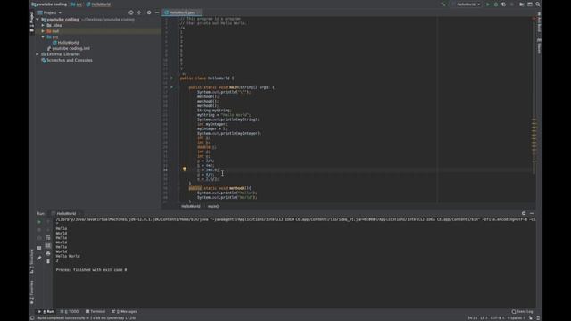
Task: Open Search Everywhere magnifier icon
Action: [538, 4]
